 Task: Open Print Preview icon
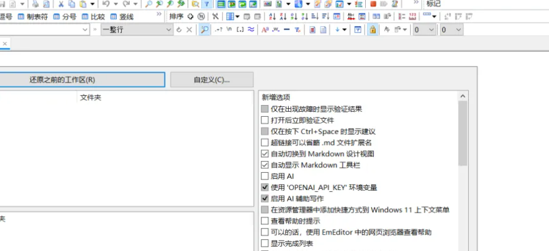pos(46,4)
